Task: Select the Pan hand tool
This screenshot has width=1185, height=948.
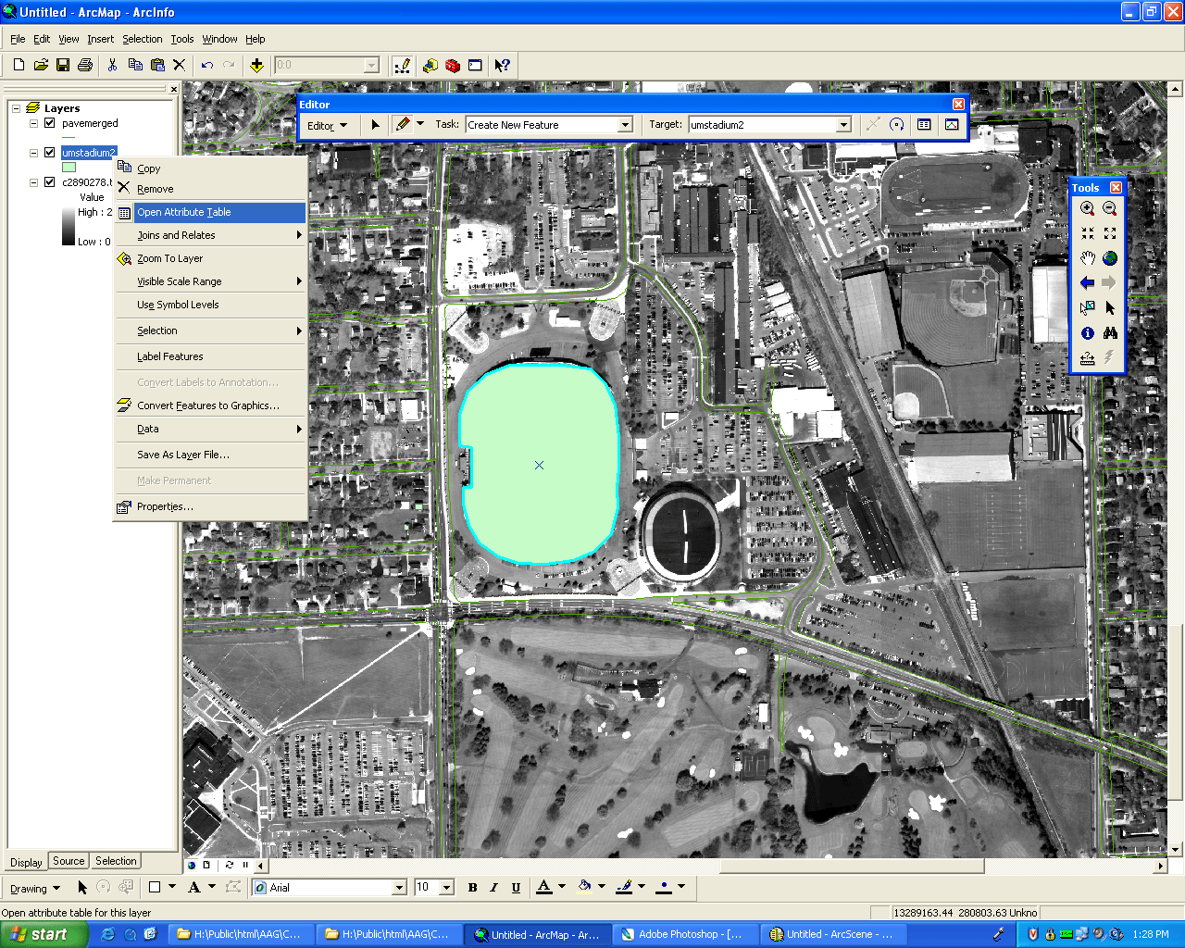Action: coord(1087,258)
